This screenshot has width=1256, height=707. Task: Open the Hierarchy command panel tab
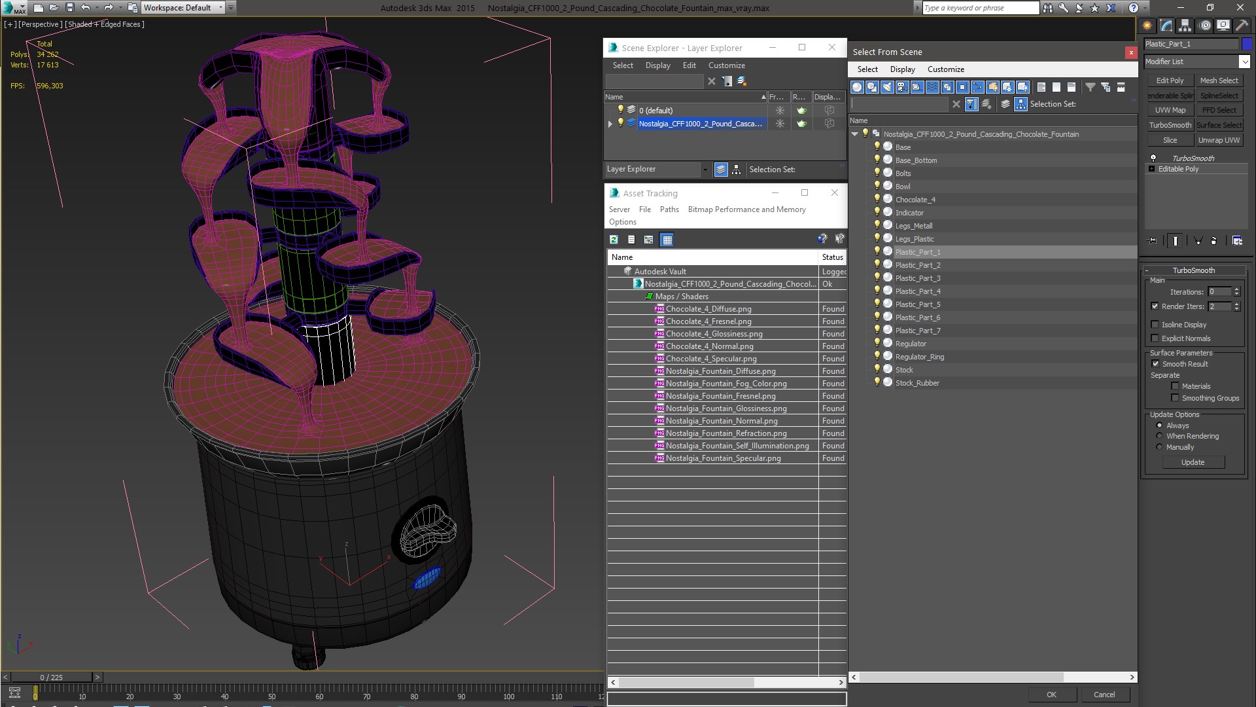pos(1185,26)
